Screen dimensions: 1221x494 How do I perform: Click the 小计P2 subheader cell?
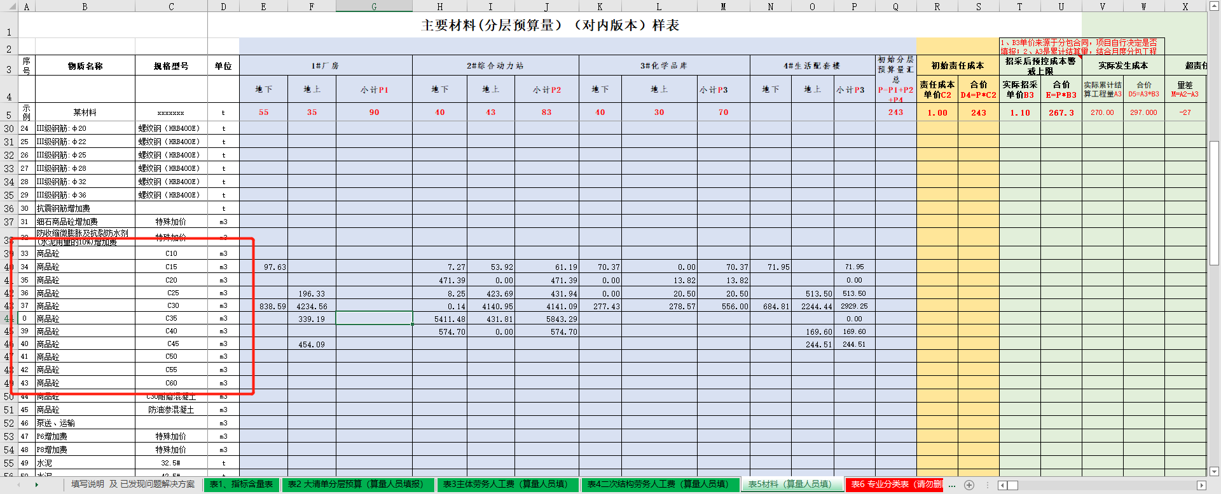click(547, 90)
